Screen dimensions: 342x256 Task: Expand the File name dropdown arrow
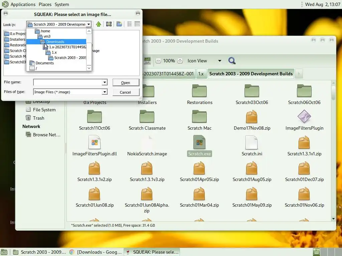coord(105,82)
